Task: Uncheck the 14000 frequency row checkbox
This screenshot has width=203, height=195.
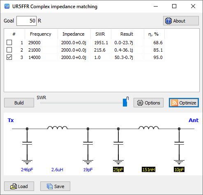Action: tap(9, 57)
